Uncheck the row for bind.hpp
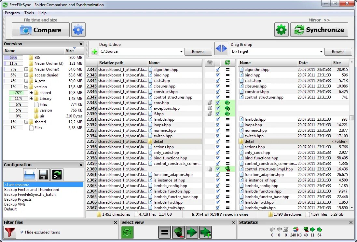The image size is (357, 242). pos(218,75)
